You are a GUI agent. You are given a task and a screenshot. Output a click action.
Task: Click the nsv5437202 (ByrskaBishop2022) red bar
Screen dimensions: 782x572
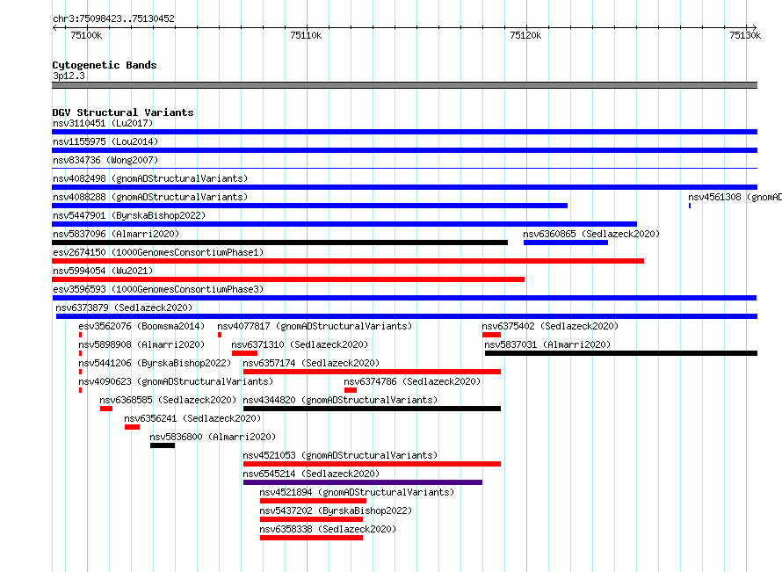coord(311,519)
